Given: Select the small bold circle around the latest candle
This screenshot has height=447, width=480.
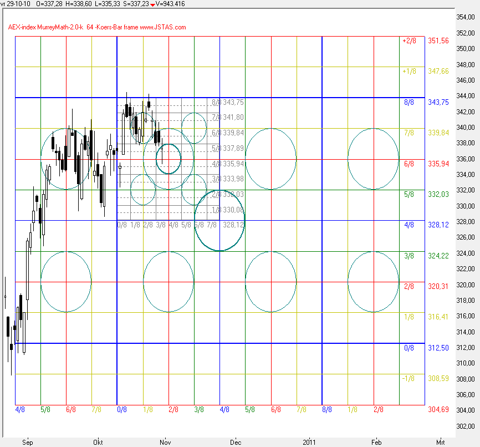Looking at the screenshot, I should [x=168, y=159].
